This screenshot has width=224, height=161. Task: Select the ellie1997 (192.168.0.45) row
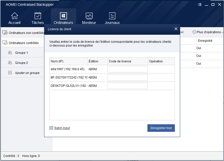pyautogui.click(x=112, y=69)
